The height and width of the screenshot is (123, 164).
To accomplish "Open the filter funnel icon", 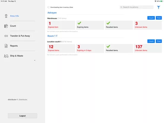I will pos(159,7).
